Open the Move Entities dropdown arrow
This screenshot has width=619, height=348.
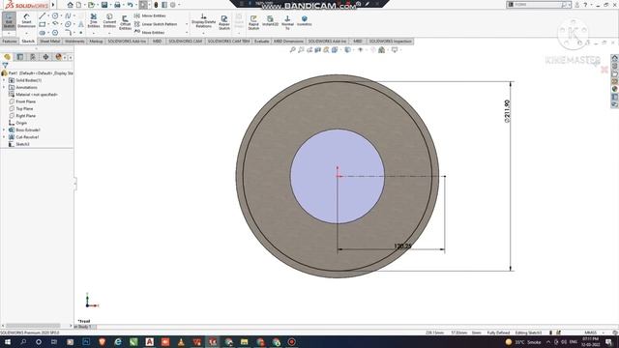tap(187, 32)
